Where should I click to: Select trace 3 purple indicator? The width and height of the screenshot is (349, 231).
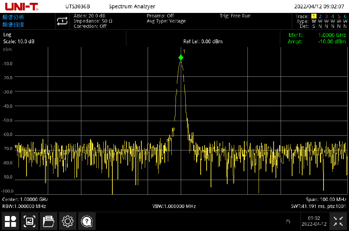(x=326, y=16)
